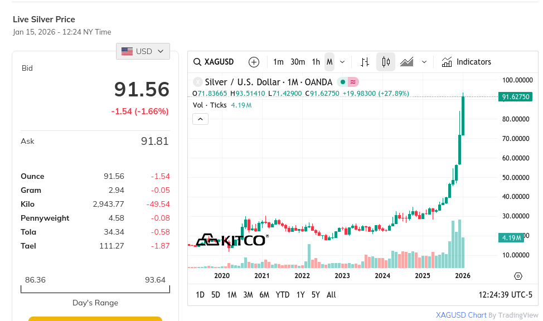This screenshot has width=543, height=321.
Task: Click the Vol · Ticks legend label
Action: click(210, 105)
